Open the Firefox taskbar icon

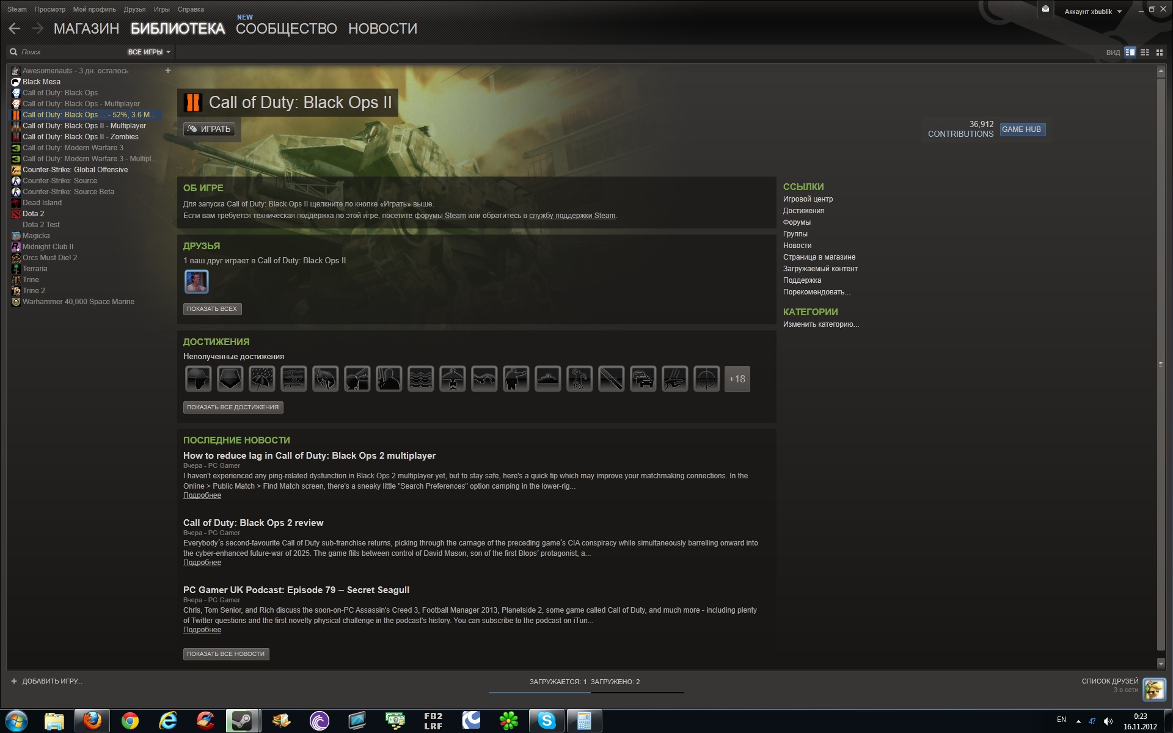(92, 721)
